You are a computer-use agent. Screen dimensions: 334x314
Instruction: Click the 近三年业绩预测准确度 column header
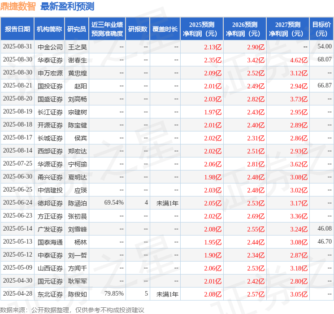point(107,29)
